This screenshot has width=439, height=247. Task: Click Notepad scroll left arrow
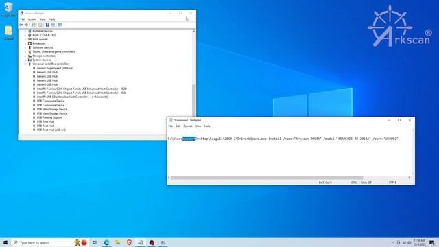pyautogui.click(x=169, y=178)
